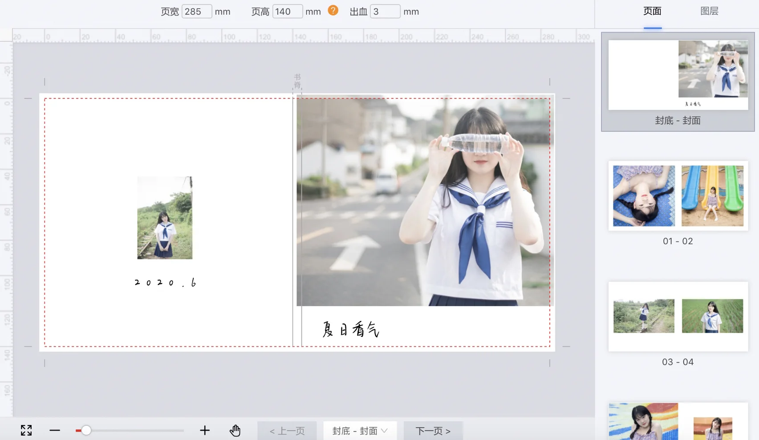Image resolution: width=759 pixels, height=440 pixels.
Task: Click the zoom in plus icon
Action: [205, 430]
